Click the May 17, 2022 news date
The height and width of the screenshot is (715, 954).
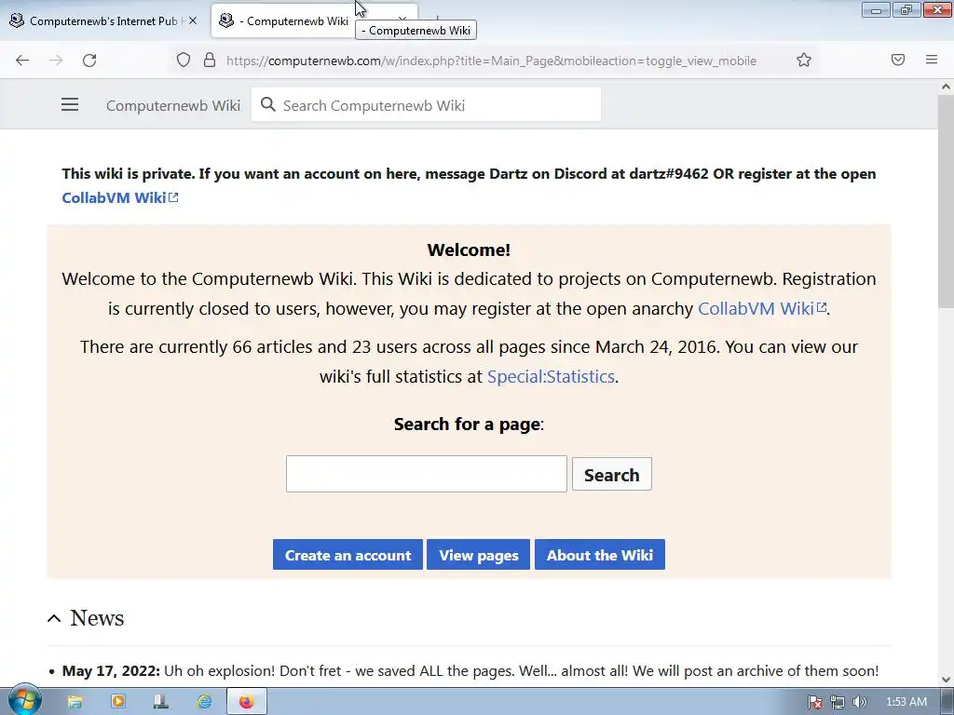click(111, 670)
